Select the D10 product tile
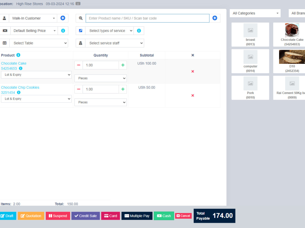The width and height of the screenshot is (305, 228). pos(292,61)
